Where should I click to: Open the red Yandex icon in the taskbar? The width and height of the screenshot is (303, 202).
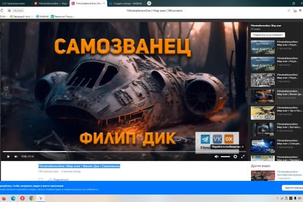coord(22,198)
